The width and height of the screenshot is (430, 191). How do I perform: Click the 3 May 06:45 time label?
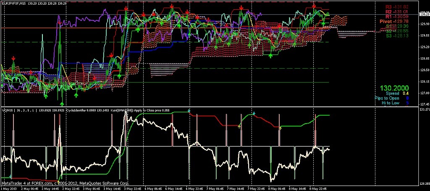pos(91,188)
